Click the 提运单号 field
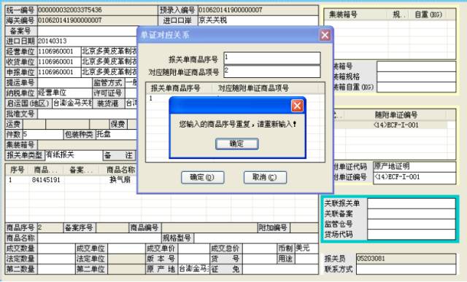 64,82
